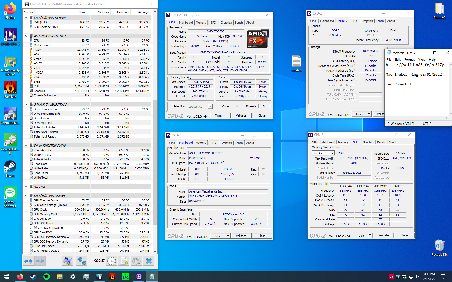Reset the HWiNFO clock timer icon
The height and width of the screenshot is (282, 452).
click(111, 261)
